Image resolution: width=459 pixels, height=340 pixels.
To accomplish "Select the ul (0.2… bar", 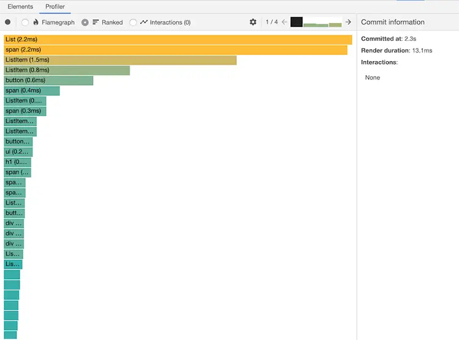I will point(18,152).
